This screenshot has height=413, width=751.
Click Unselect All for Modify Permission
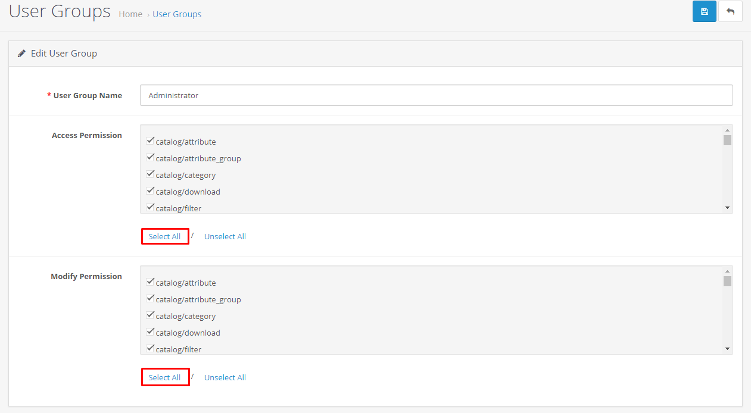coord(225,377)
